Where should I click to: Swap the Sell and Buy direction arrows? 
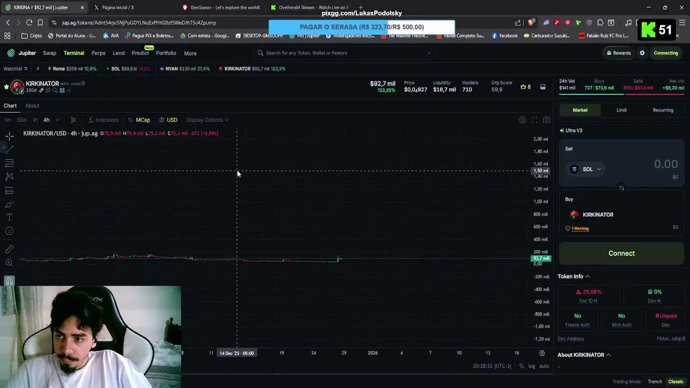click(622, 188)
